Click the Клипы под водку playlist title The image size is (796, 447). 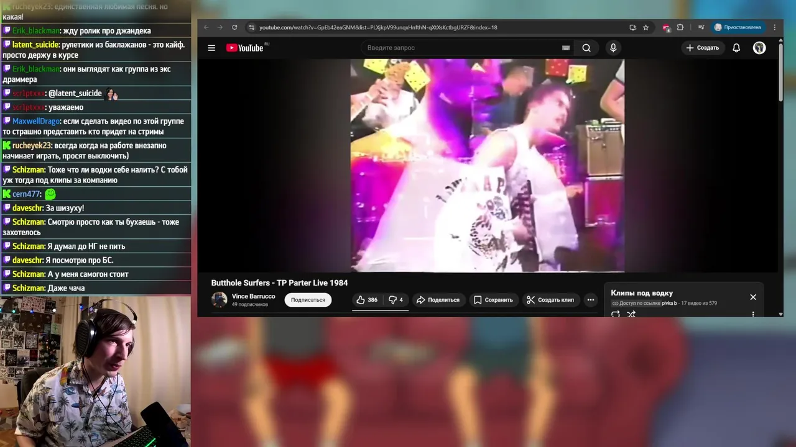[642, 293]
